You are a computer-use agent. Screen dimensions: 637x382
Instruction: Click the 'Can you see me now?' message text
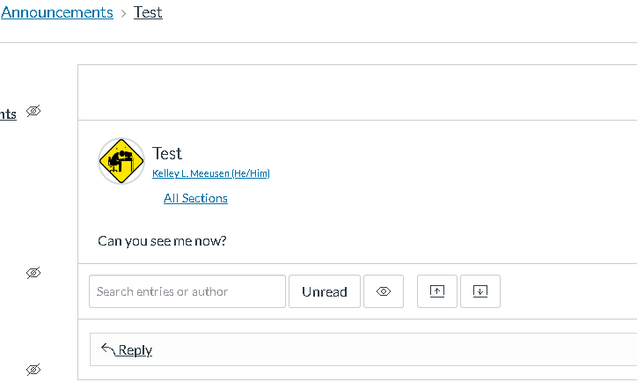(x=162, y=240)
